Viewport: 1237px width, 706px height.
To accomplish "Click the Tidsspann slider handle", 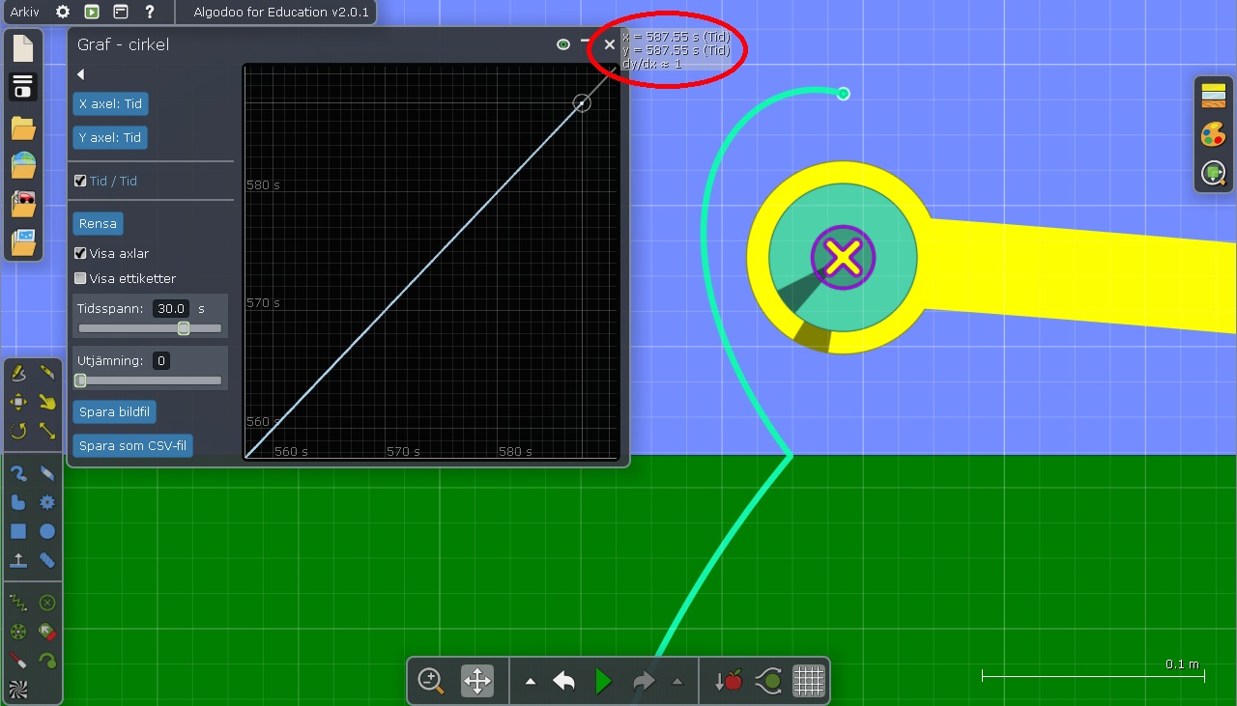I will [x=184, y=328].
